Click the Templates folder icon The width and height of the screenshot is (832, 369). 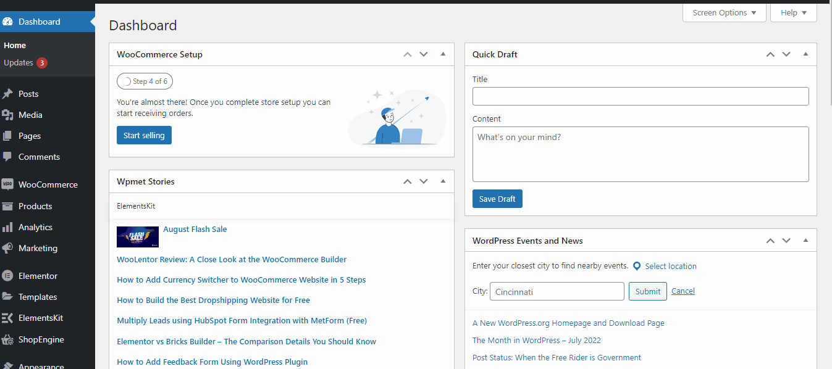7,297
